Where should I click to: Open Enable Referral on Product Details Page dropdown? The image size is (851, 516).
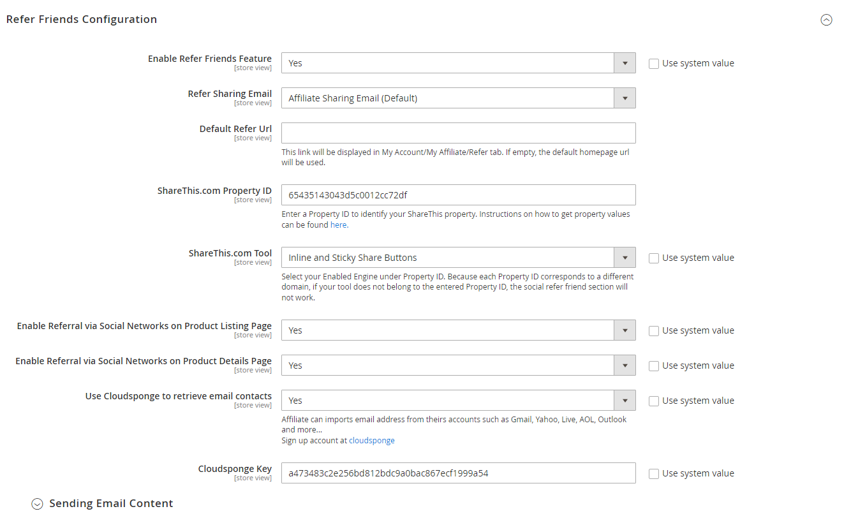[458, 365]
